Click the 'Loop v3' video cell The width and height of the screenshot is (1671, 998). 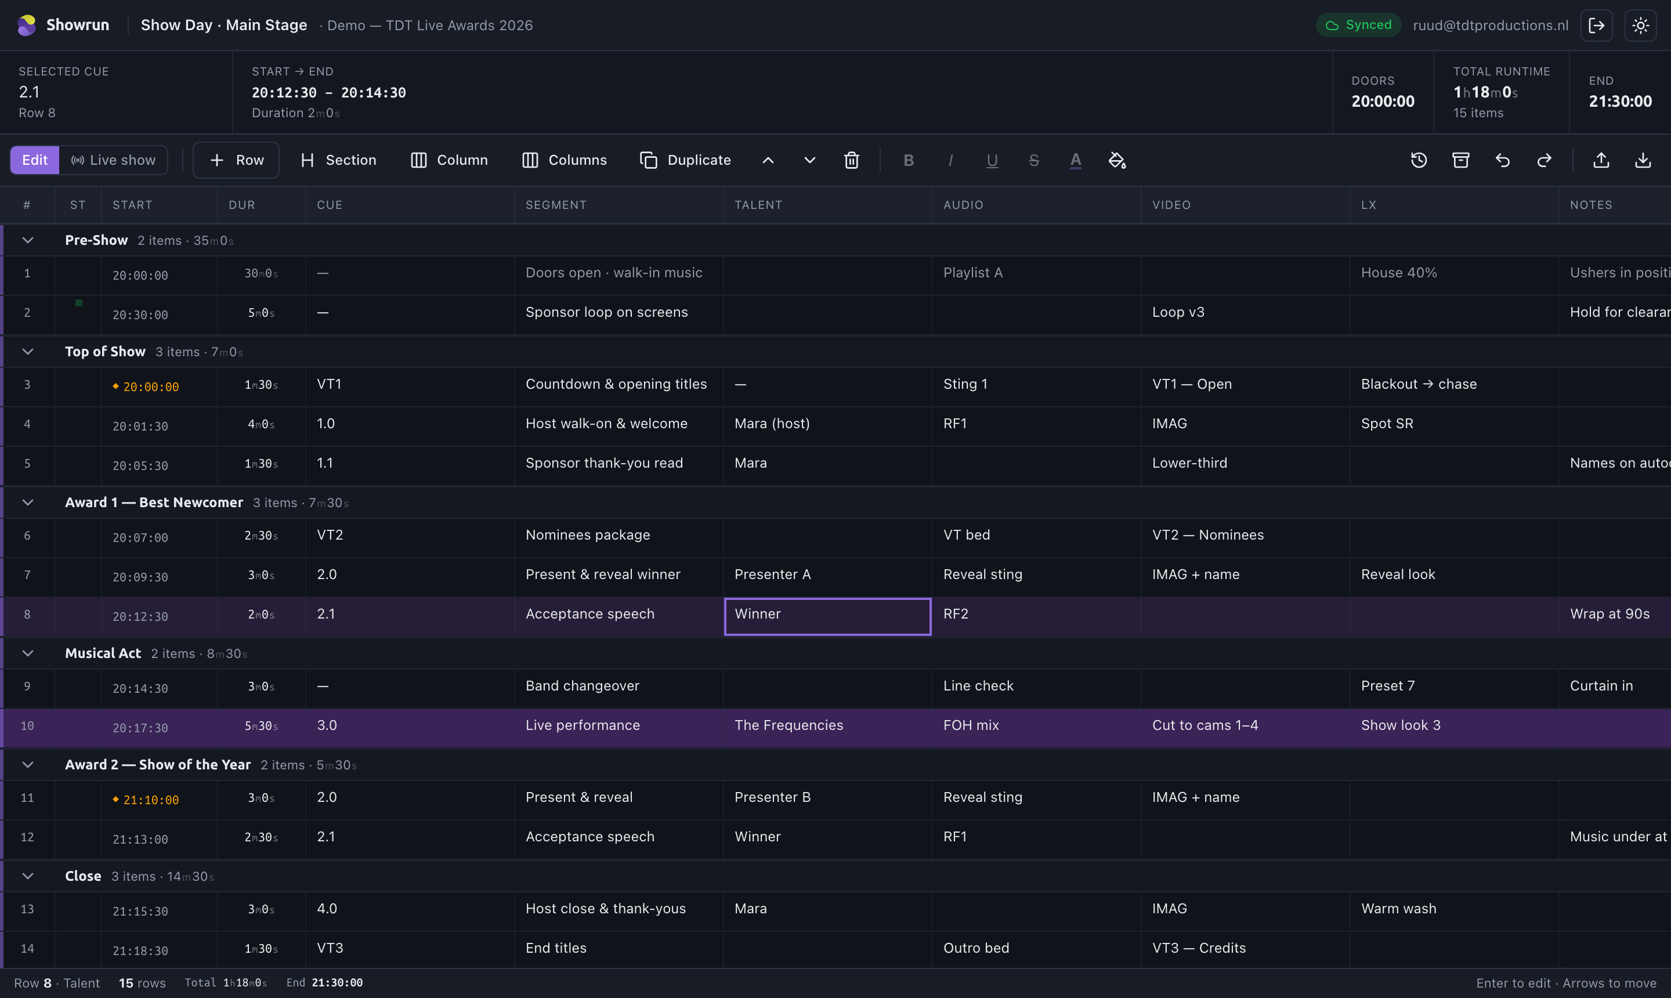[1245, 314]
